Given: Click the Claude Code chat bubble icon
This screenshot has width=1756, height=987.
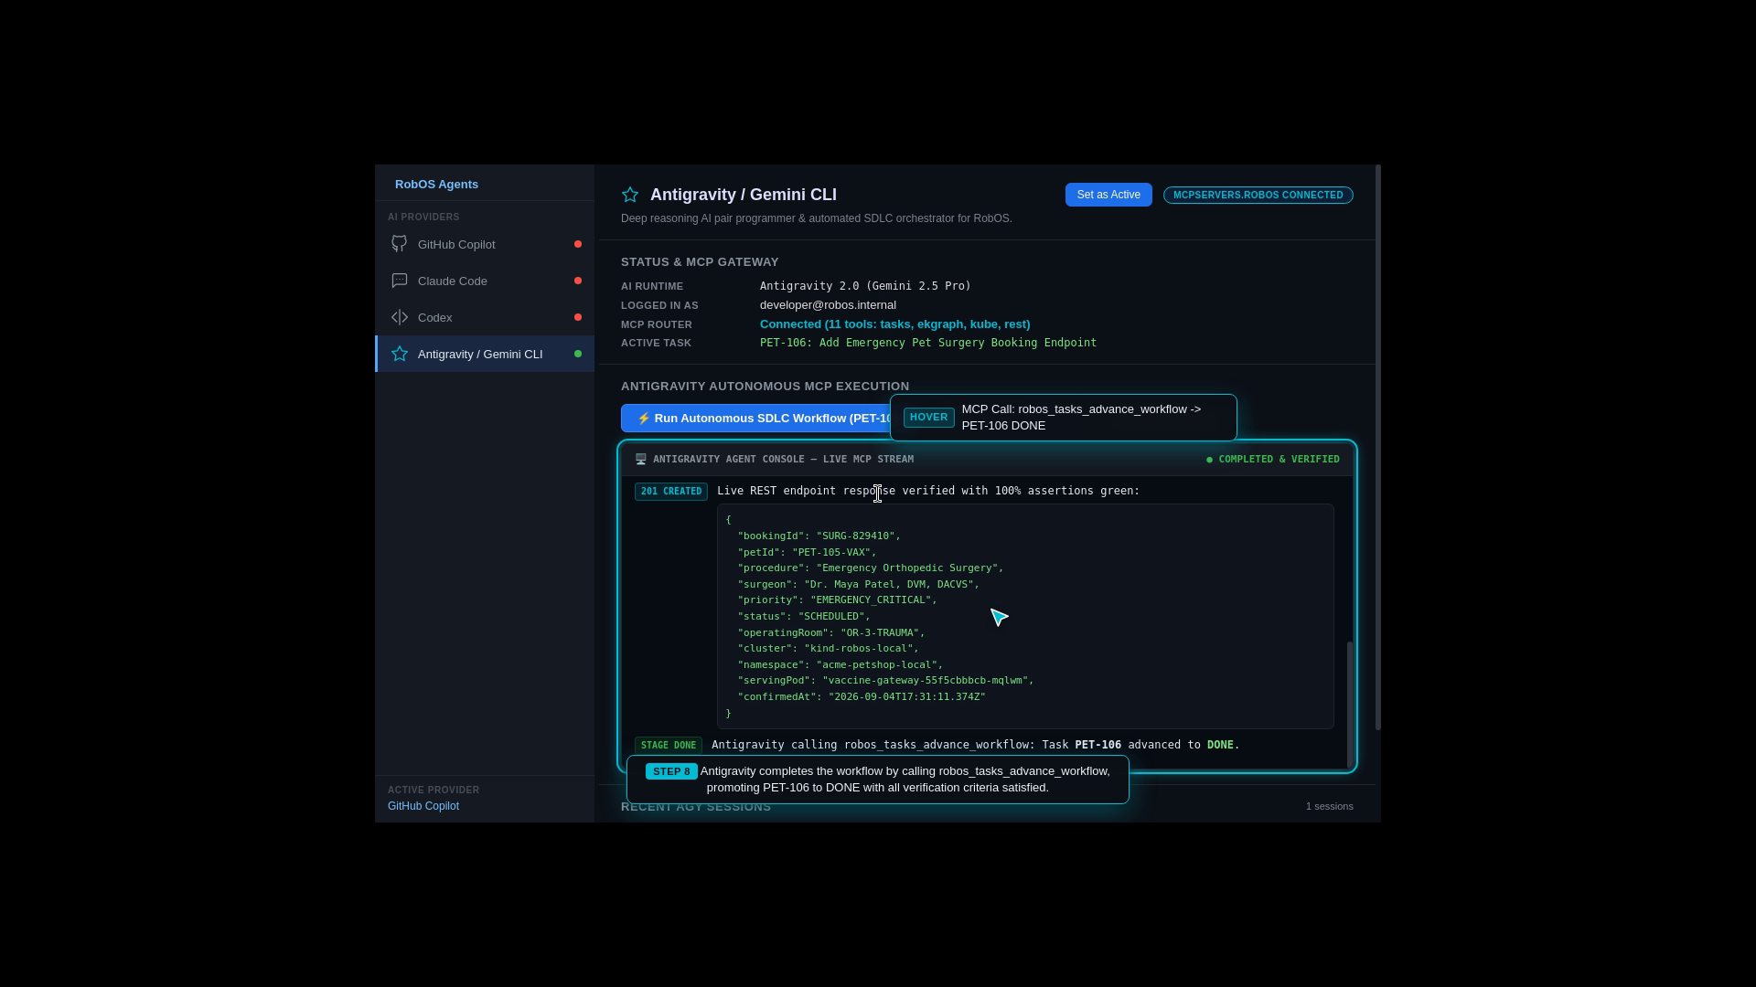Looking at the screenshot, I should click(x=400, y=281).
